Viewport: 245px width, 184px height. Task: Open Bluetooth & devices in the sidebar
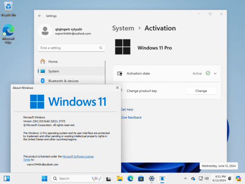(71, 81)
